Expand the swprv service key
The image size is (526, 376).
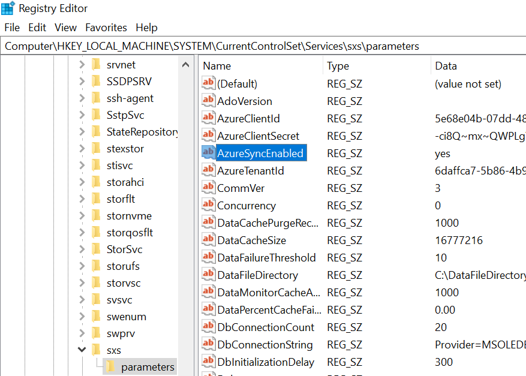coord(82,333)
